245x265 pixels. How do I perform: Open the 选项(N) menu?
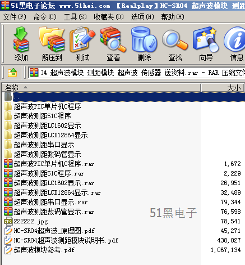142,17
